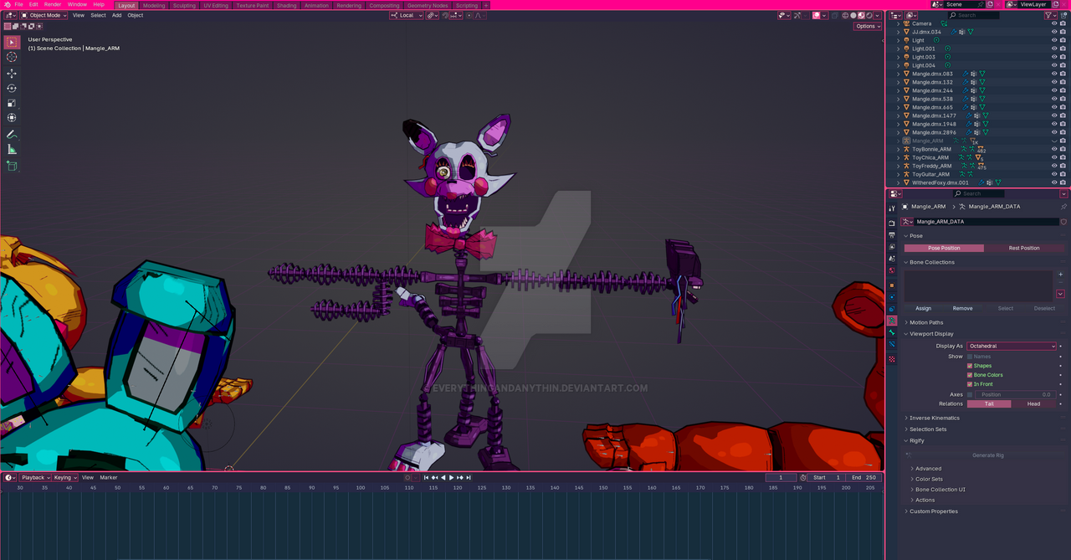Hide ToyBonnie_ARM with eye icon
Screen dimensions: 1071x560
coord(1054,149)
